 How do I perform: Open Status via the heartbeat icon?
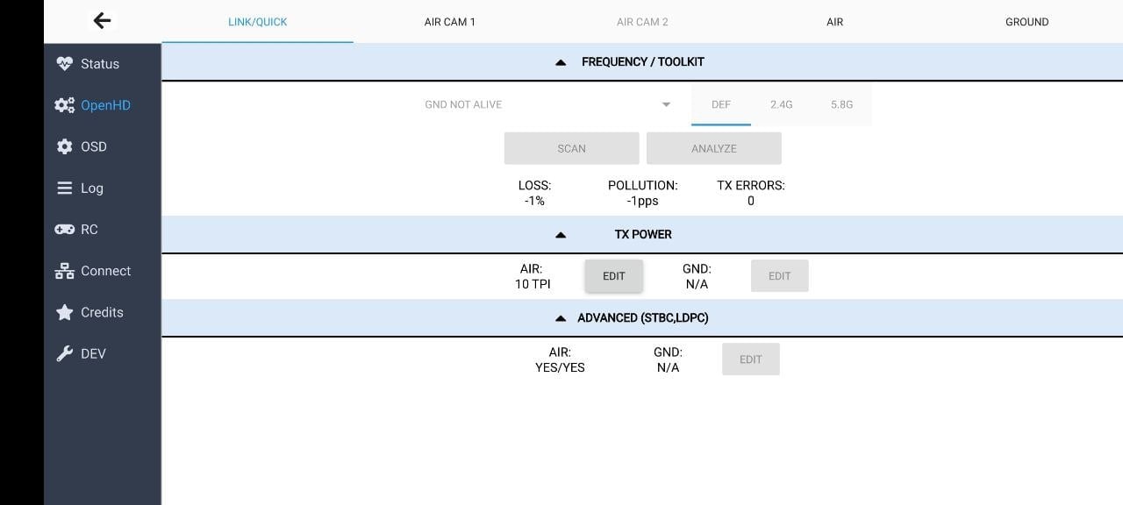[64, 64]
